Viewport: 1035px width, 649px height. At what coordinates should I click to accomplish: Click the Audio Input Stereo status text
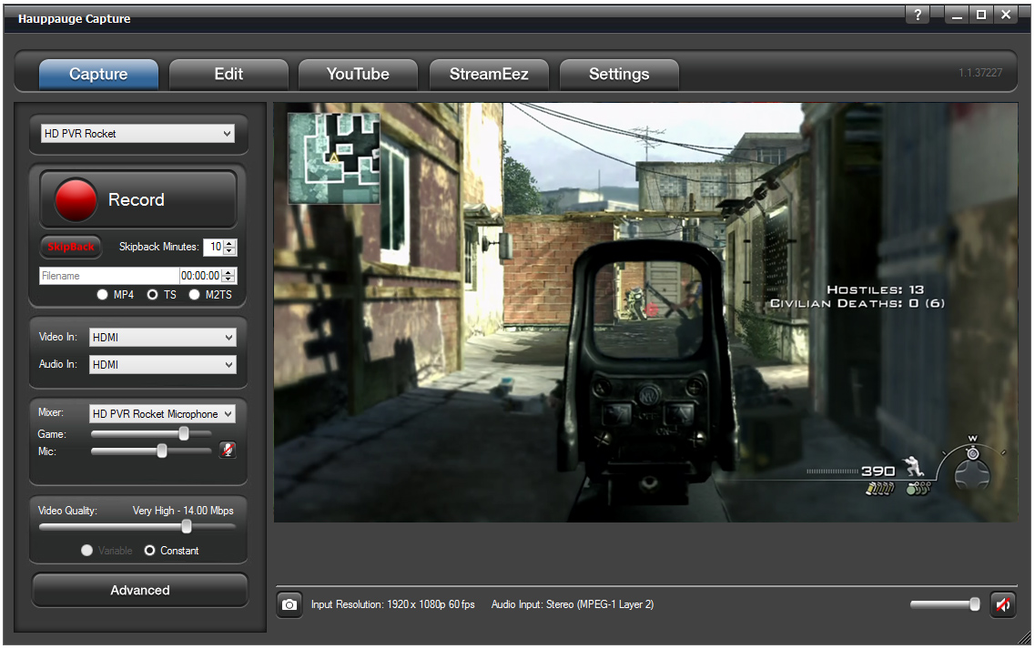click(573, 604)
